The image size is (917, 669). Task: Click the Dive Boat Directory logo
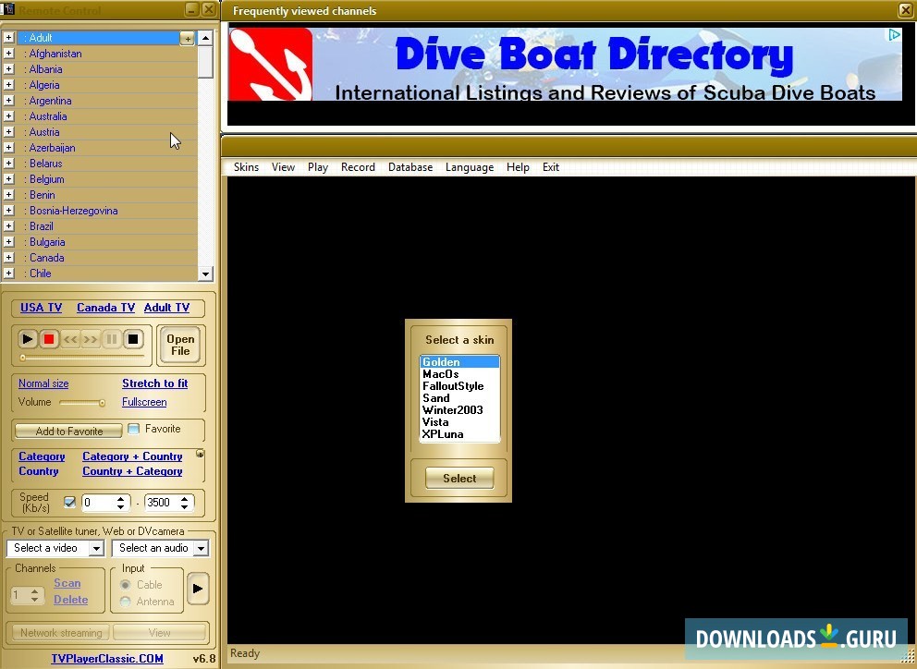pos(270,65)
